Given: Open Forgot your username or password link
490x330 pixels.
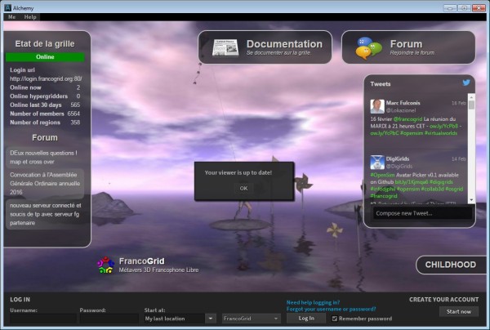Looking at the screenshot, I should coord(332,309).
